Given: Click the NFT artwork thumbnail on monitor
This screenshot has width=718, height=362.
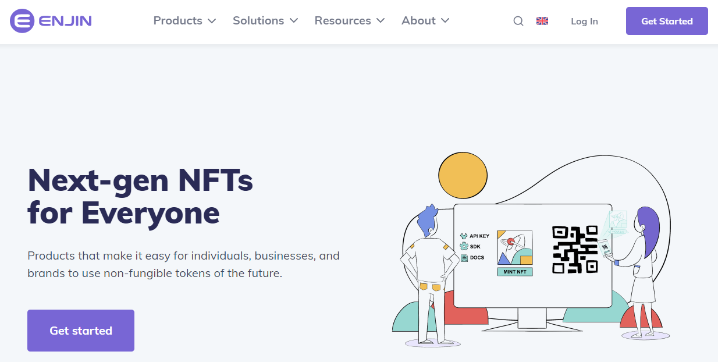Looking at the screenshot, I should [515, 248].
